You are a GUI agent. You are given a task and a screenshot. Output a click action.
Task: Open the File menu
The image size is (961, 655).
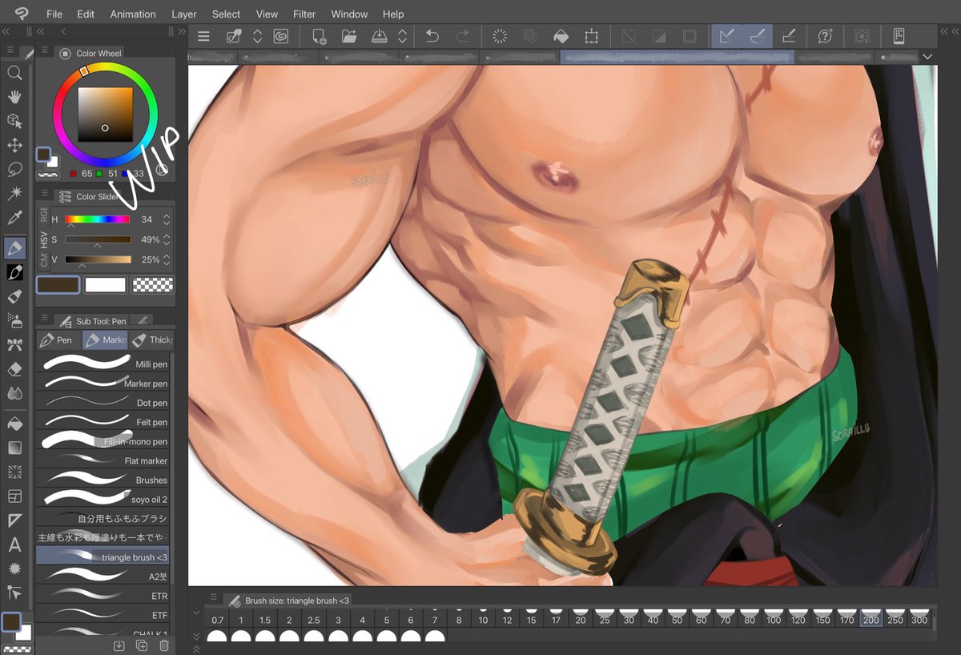point(54,14)
